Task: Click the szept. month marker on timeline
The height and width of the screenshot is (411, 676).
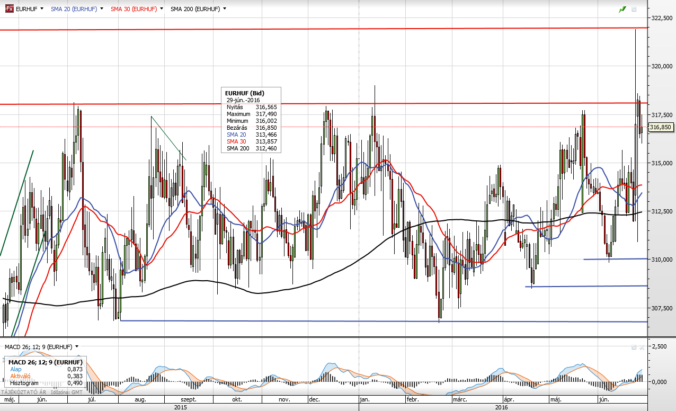Action: pyautogui.click(x=189, y=399)
